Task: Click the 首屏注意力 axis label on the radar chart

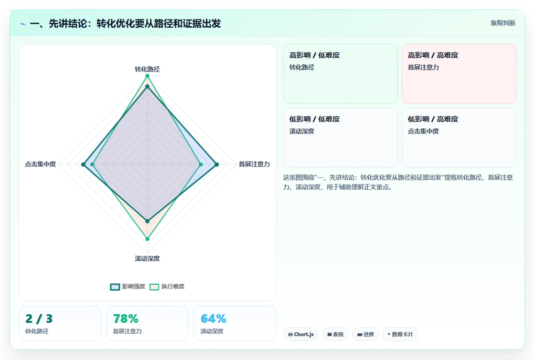Action: click(x=254, y=164)
